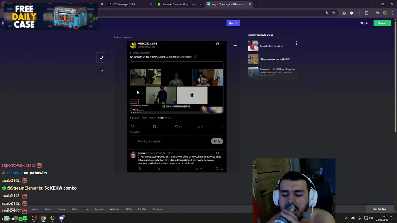Click the Emerald footer link
The width and height of the screenshot is (397, 223).
coord(99,209)
